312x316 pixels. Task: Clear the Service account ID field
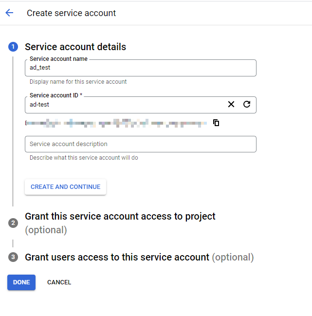click(231, 104)
